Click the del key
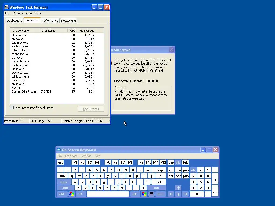This screenshot has width=275, height=206. [171, 176]
